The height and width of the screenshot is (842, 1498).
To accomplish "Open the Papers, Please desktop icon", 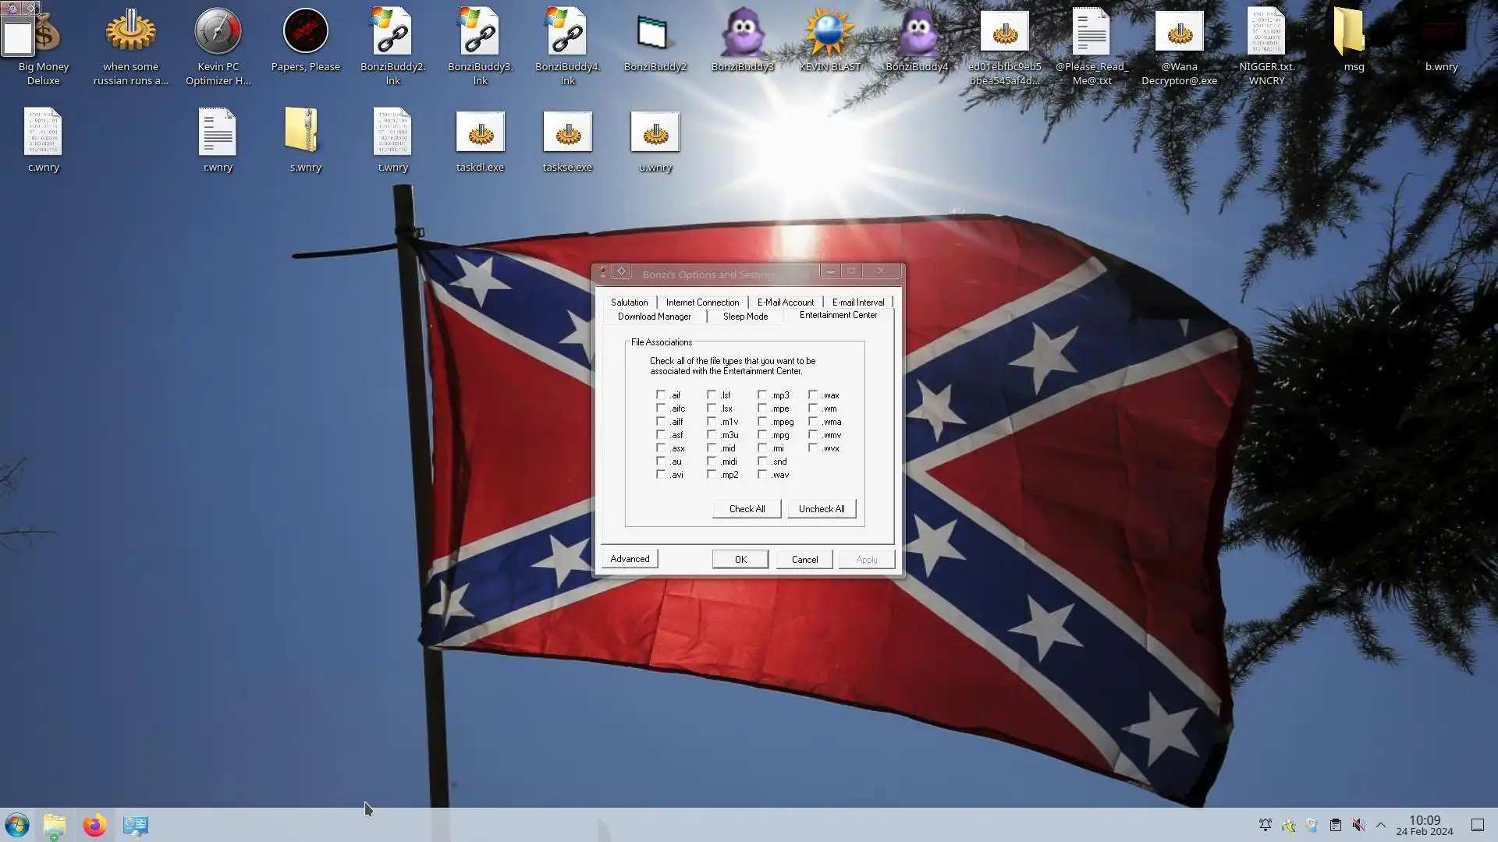I will [305, 33].
